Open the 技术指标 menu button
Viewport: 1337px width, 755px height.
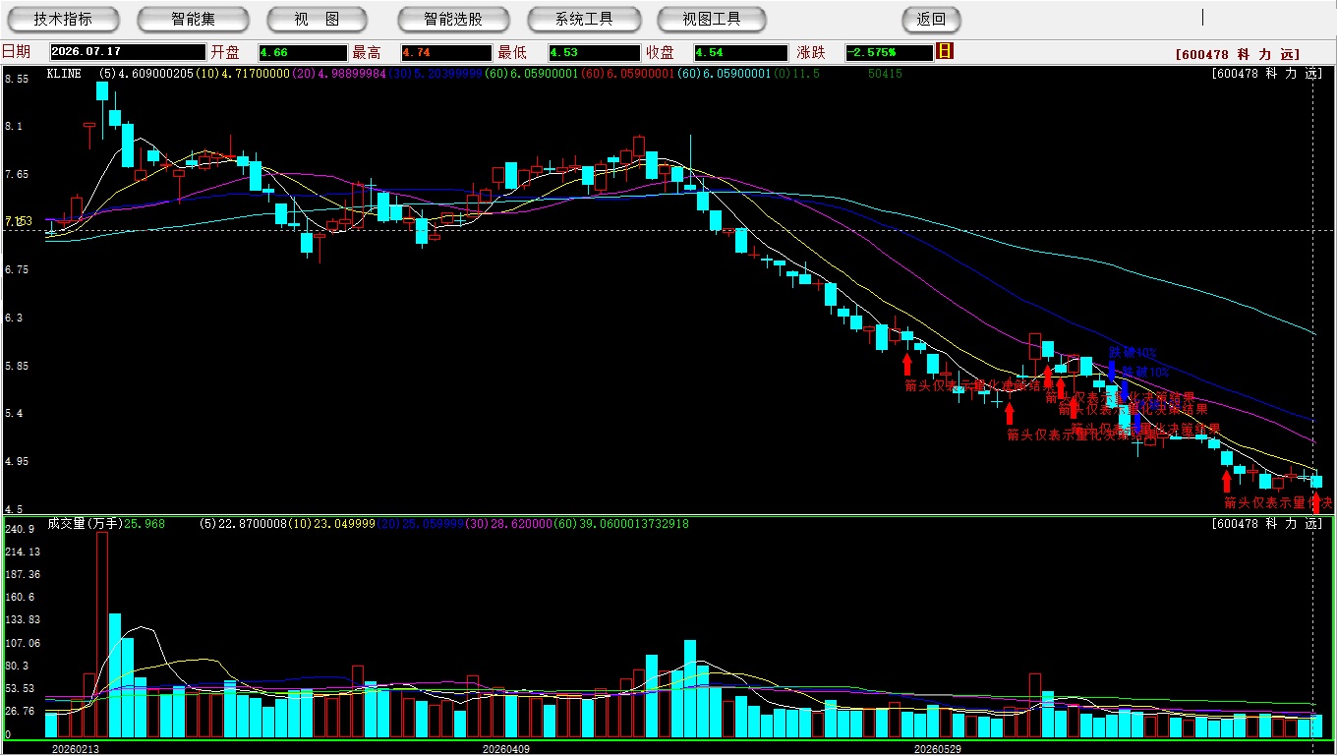pyautogui.click(x=63, y=19)
